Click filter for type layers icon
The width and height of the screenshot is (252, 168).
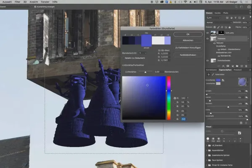[x=236, y=18]
